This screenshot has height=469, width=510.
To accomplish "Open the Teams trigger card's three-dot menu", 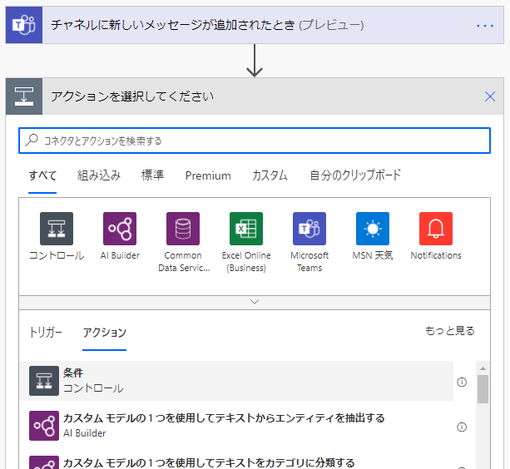I will [x=485, y=25].
